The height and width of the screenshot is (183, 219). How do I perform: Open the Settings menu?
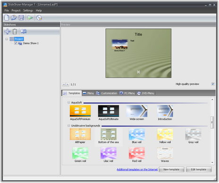(28, 10)
